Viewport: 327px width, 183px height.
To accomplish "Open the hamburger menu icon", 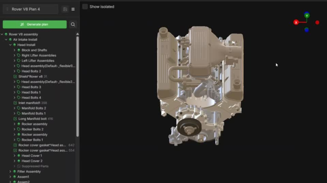I will click(73, 9).
